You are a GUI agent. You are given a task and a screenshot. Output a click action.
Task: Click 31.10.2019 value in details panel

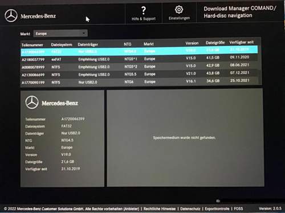coord(71,169)
